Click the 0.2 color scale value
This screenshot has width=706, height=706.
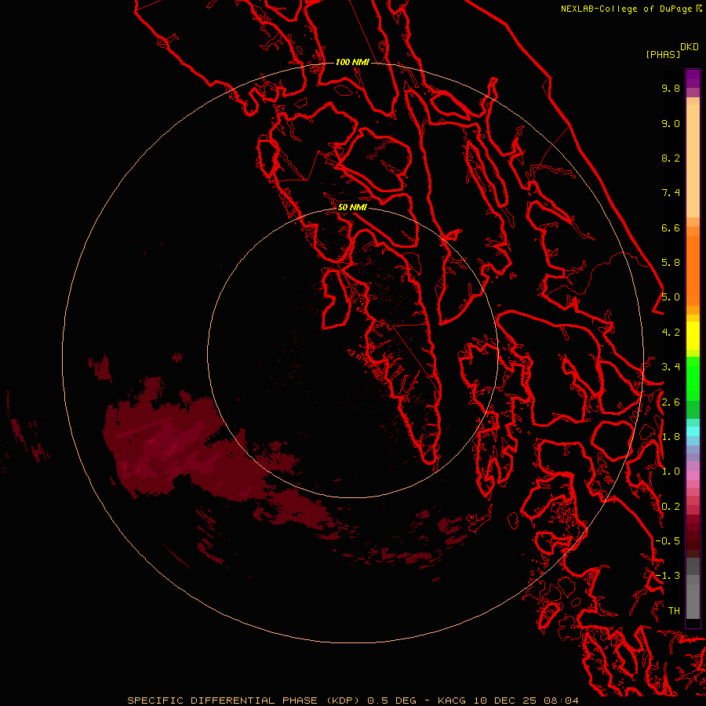pos(671,507)
